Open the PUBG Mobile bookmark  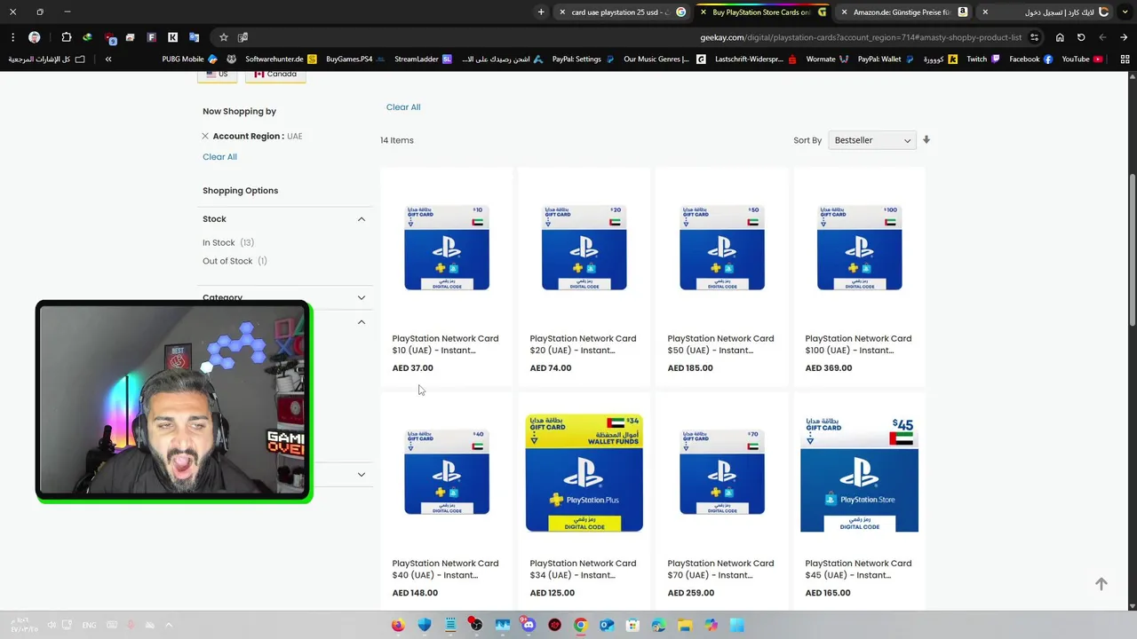click(189, 59)
